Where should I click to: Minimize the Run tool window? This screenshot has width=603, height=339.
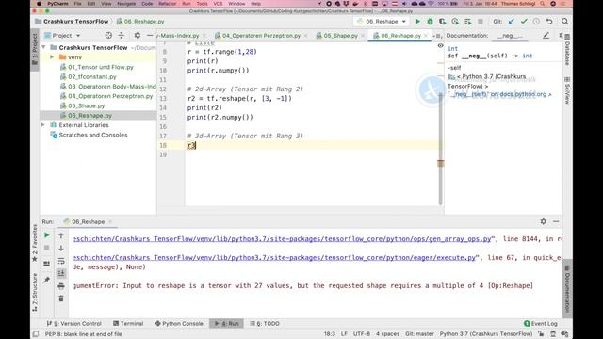pyautogui.click(x=556, y=221)
